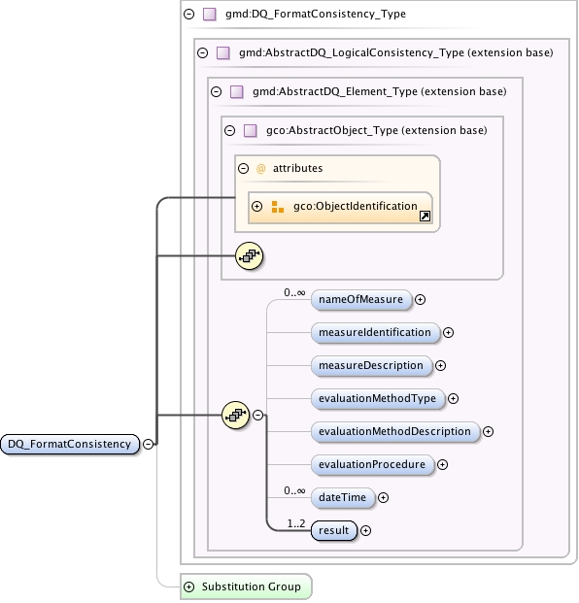Viewport: 579px width, 603px height.
Task: Expand the gco:ObjectIdentification attribute group
Action: (257, 207)
